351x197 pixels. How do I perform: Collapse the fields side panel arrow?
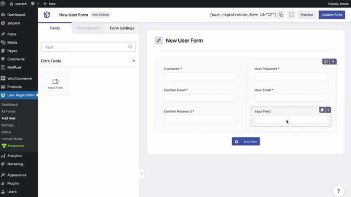pos(141,173)
